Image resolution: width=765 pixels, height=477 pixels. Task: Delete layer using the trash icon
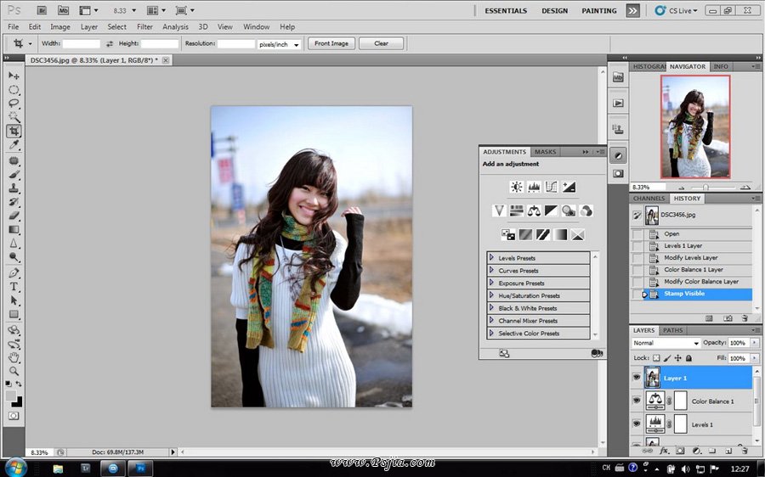click(745, 451)
